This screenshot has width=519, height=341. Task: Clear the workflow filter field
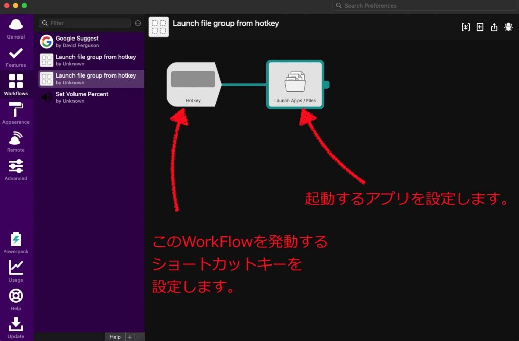click(137, 23)
